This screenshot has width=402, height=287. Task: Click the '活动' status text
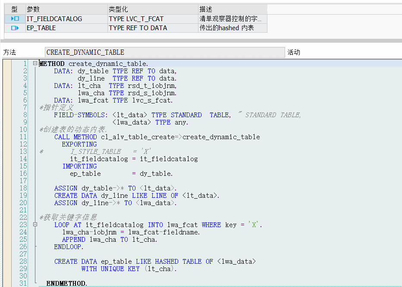pos(294,52)
